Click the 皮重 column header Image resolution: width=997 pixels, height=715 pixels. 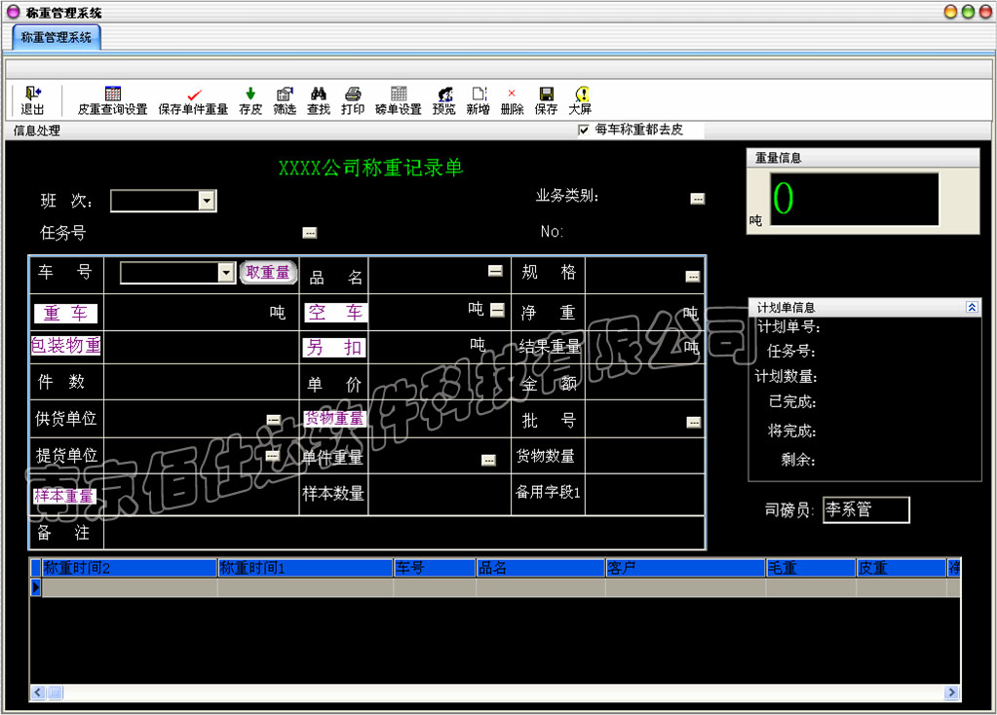click(x=901, y=568)
